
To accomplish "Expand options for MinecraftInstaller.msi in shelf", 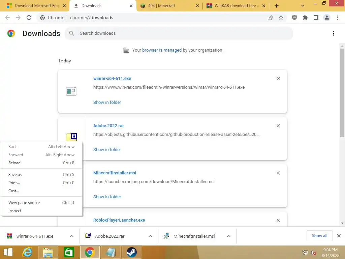I will (229, 236).
